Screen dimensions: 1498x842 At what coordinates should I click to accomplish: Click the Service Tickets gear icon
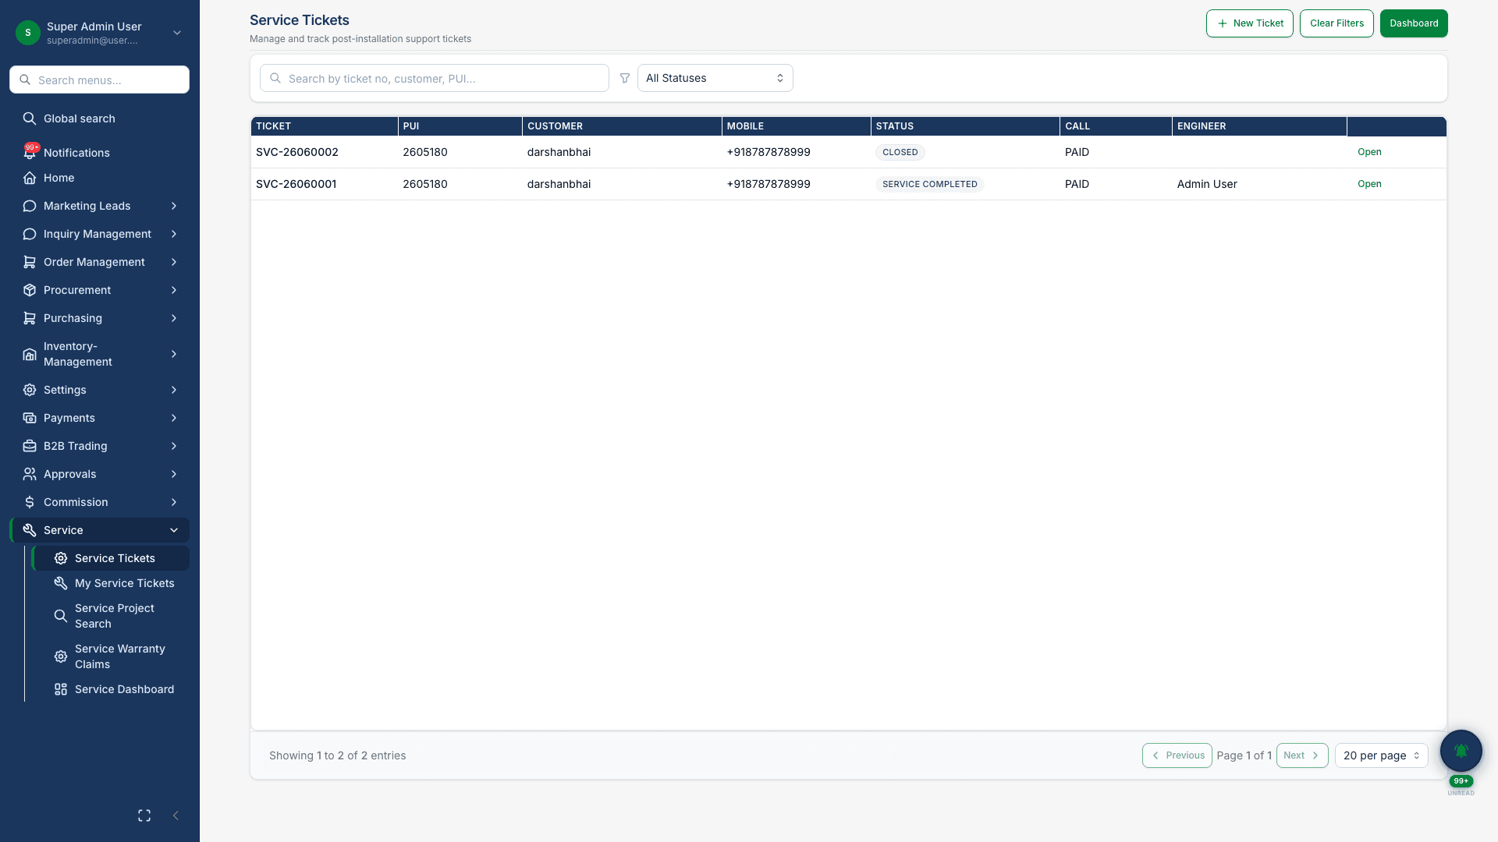point(61,558)
